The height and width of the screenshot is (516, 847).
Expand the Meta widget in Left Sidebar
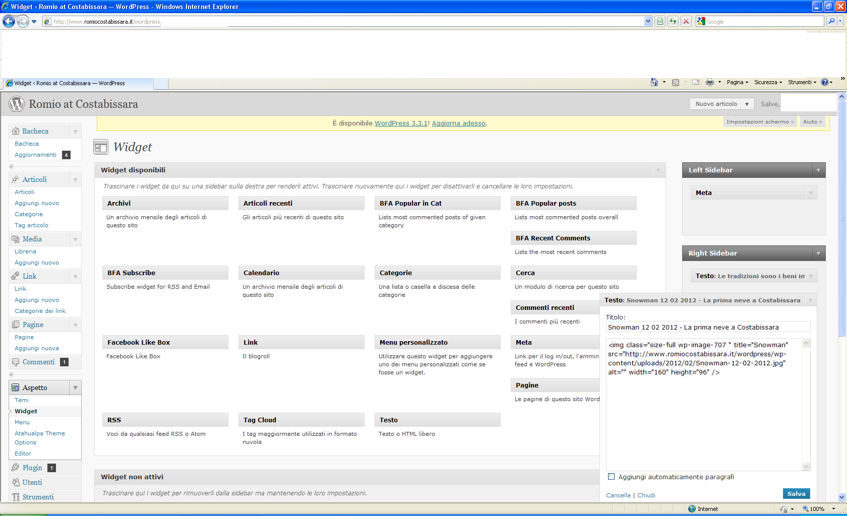811,193
